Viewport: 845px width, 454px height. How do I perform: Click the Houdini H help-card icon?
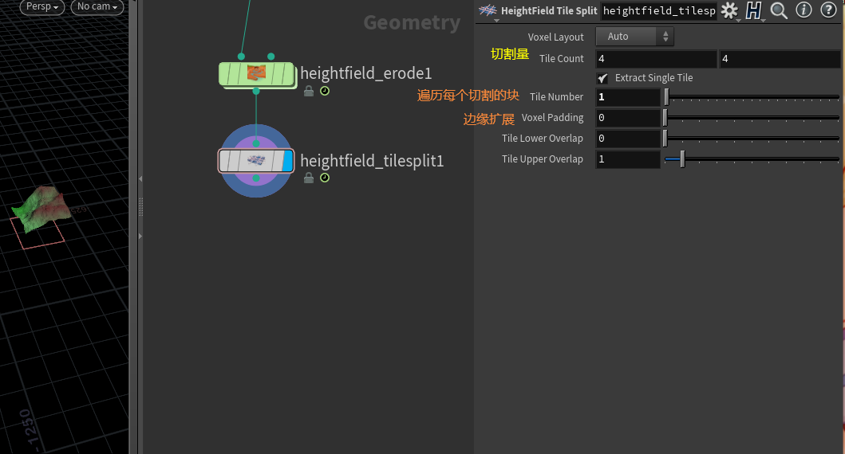coord(753,10)
